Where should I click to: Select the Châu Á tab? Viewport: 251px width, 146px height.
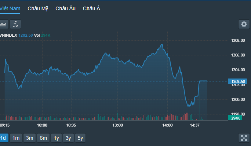pyautogui.click(x=91, y=8)
